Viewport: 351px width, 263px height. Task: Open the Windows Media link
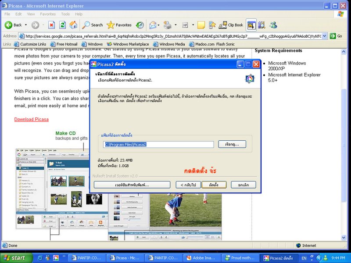coord(169,44)
